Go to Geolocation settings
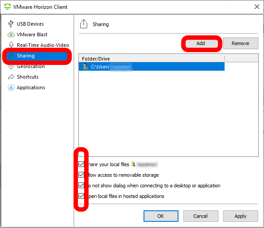264x228 pixels. [31, 66]
